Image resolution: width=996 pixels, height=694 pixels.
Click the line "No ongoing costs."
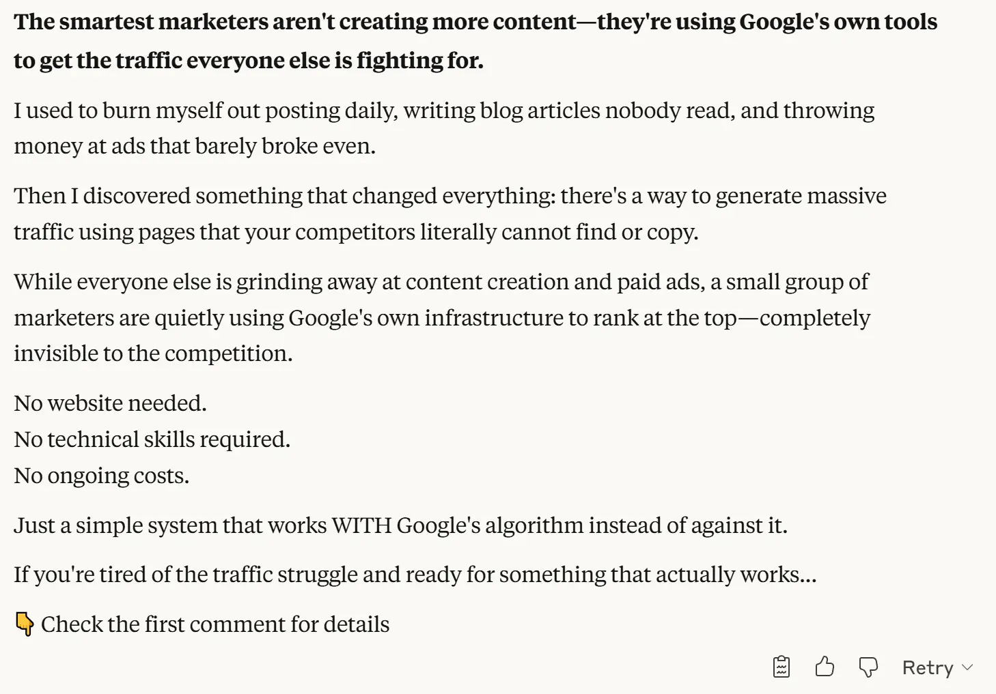click(101, 476)
